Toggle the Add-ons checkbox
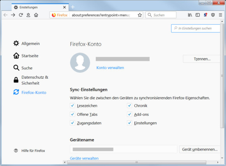Screen dimensions: 226x166 pos(129,114)
